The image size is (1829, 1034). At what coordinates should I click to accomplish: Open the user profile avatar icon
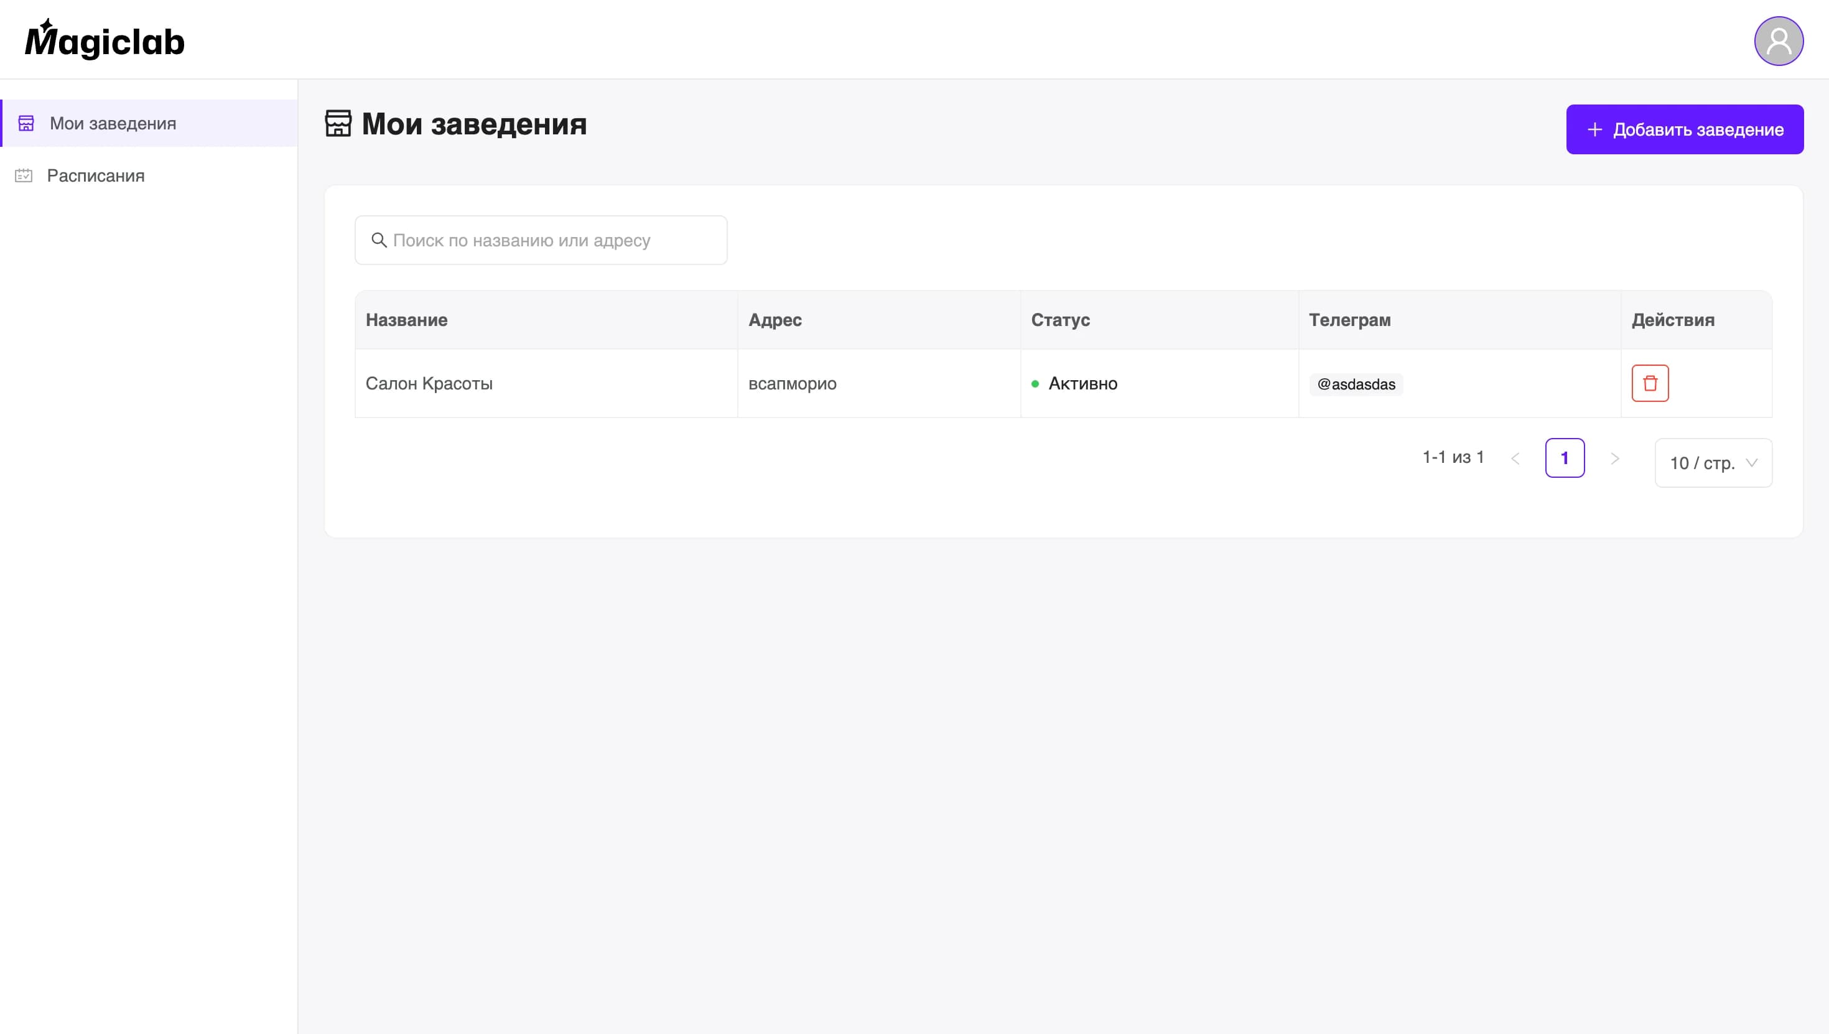point(1778,40)
